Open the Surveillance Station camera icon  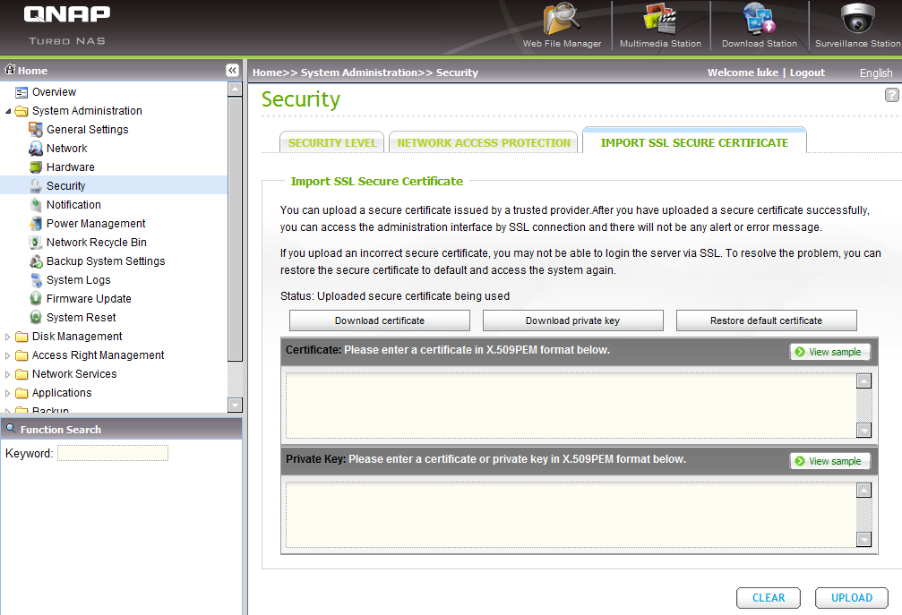[857, 20]
